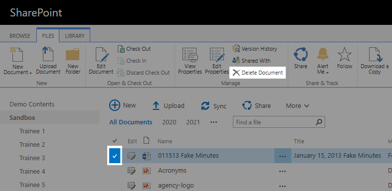The image size is (392, 191).
Task: Sort by the Name column header
Action: 165,141
